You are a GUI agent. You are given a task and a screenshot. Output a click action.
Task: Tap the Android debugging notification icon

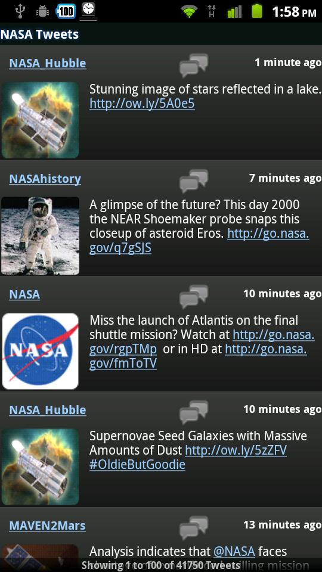(x=43, y=11)
